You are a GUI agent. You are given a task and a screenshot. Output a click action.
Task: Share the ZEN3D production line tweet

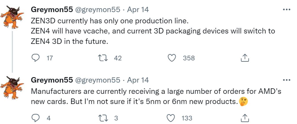[x=244, y=58]
